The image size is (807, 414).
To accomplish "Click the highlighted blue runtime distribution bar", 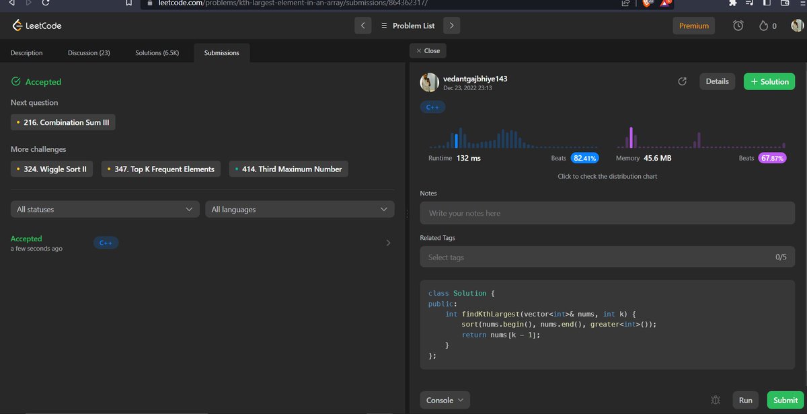I will coord(456,140).
